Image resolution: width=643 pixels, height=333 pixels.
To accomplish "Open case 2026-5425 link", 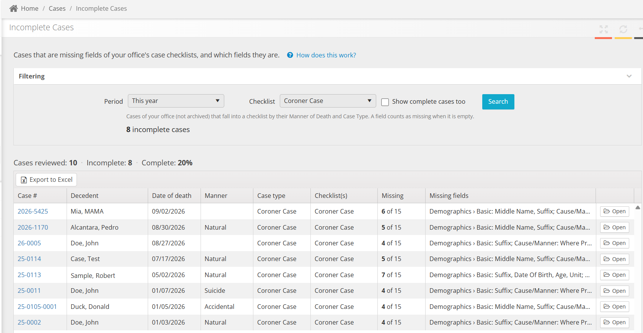I will tap(33, 211).
